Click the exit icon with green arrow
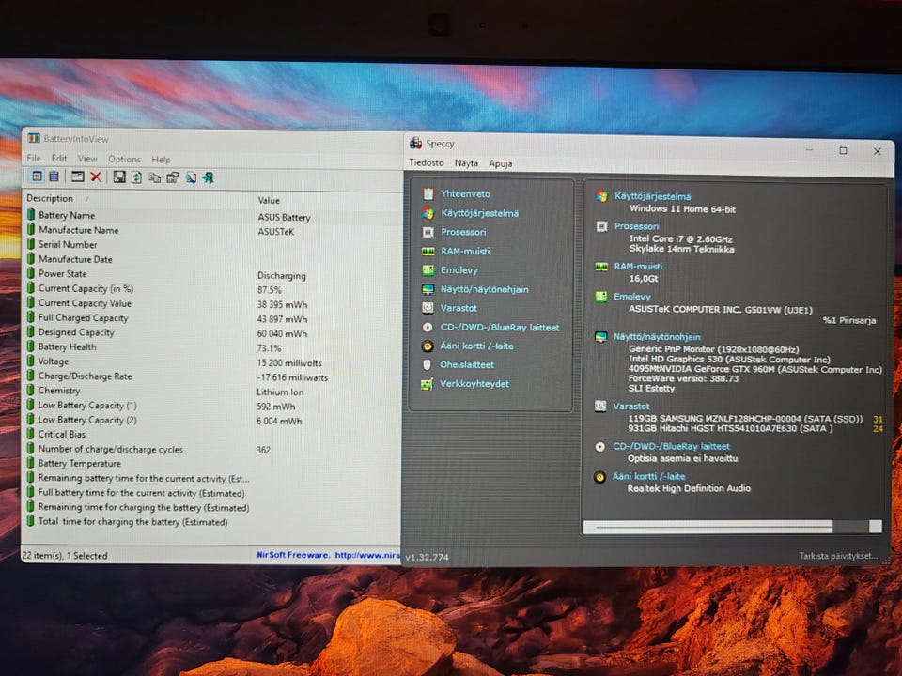902x676 pixels. click(208, 177)
